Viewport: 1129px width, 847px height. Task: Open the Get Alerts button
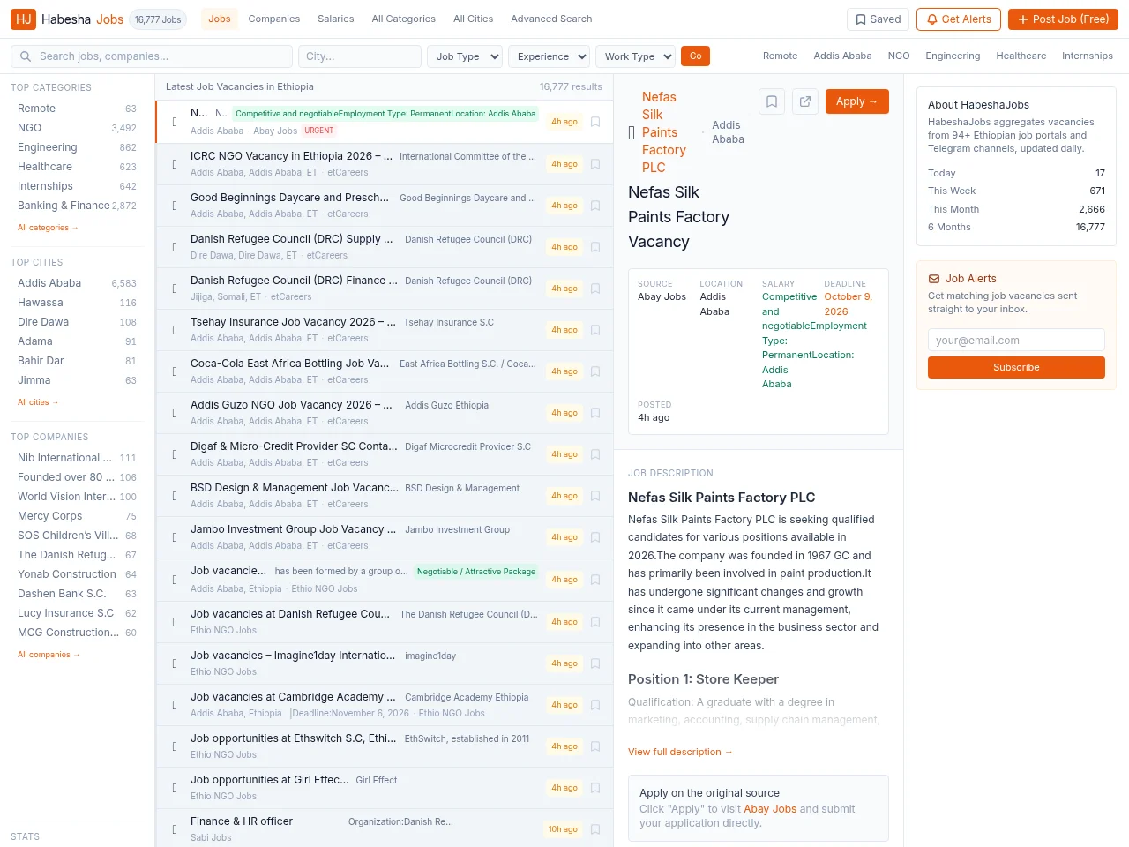coord(959,19)
